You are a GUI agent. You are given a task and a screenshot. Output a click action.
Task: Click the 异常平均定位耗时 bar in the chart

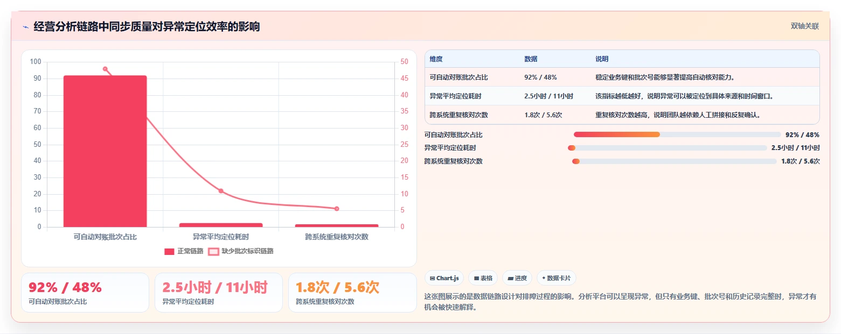[x=221, y=225]
